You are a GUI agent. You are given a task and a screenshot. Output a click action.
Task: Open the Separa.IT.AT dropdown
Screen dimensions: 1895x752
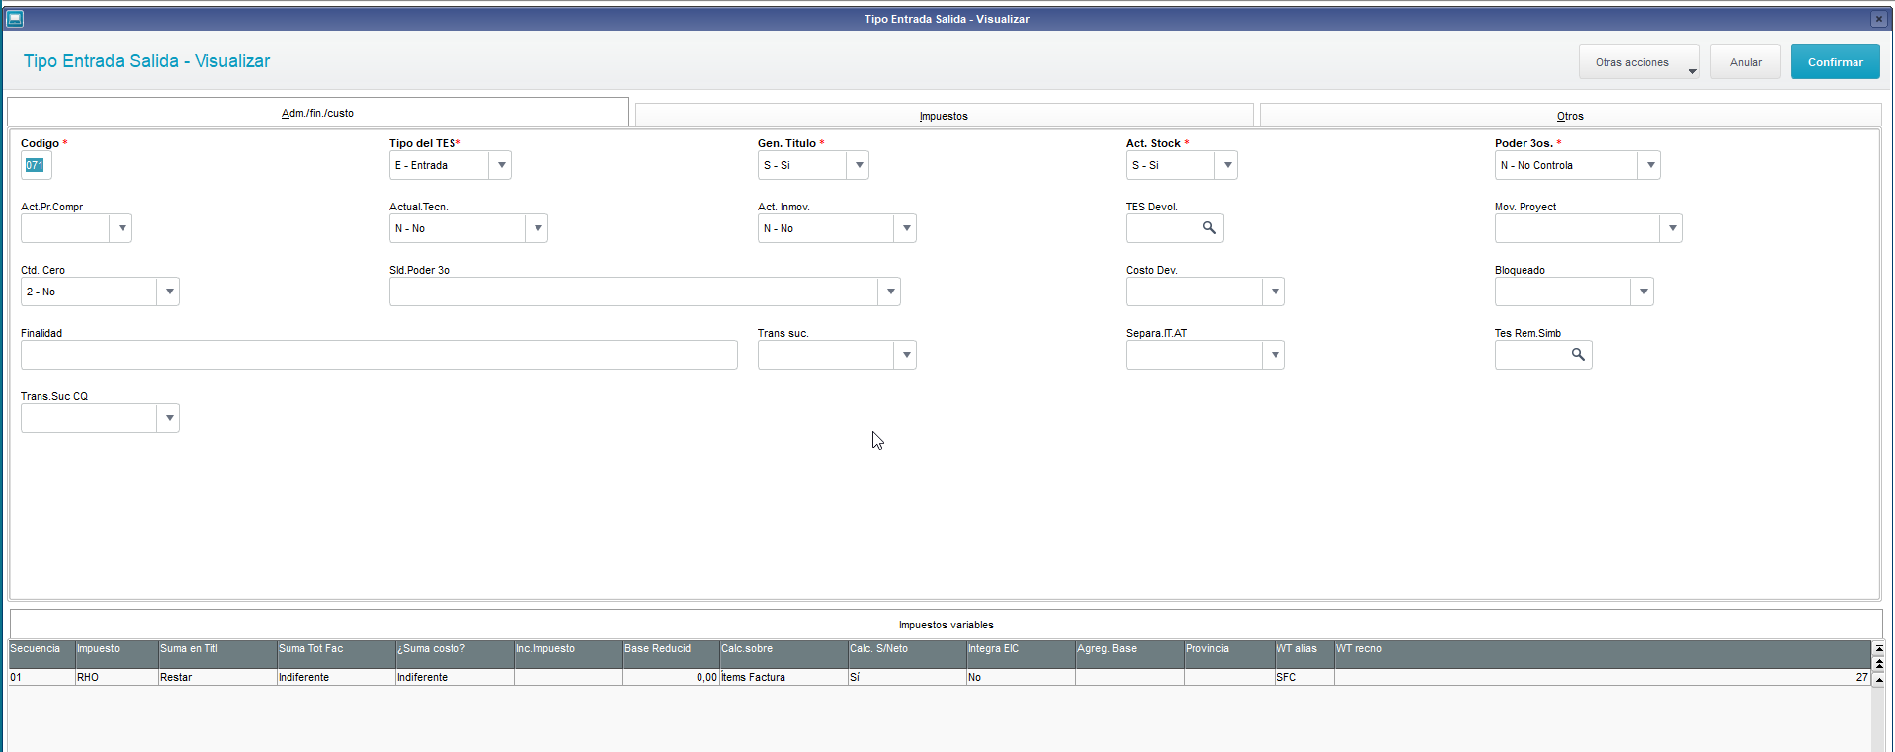click(x=1275, y=355)
